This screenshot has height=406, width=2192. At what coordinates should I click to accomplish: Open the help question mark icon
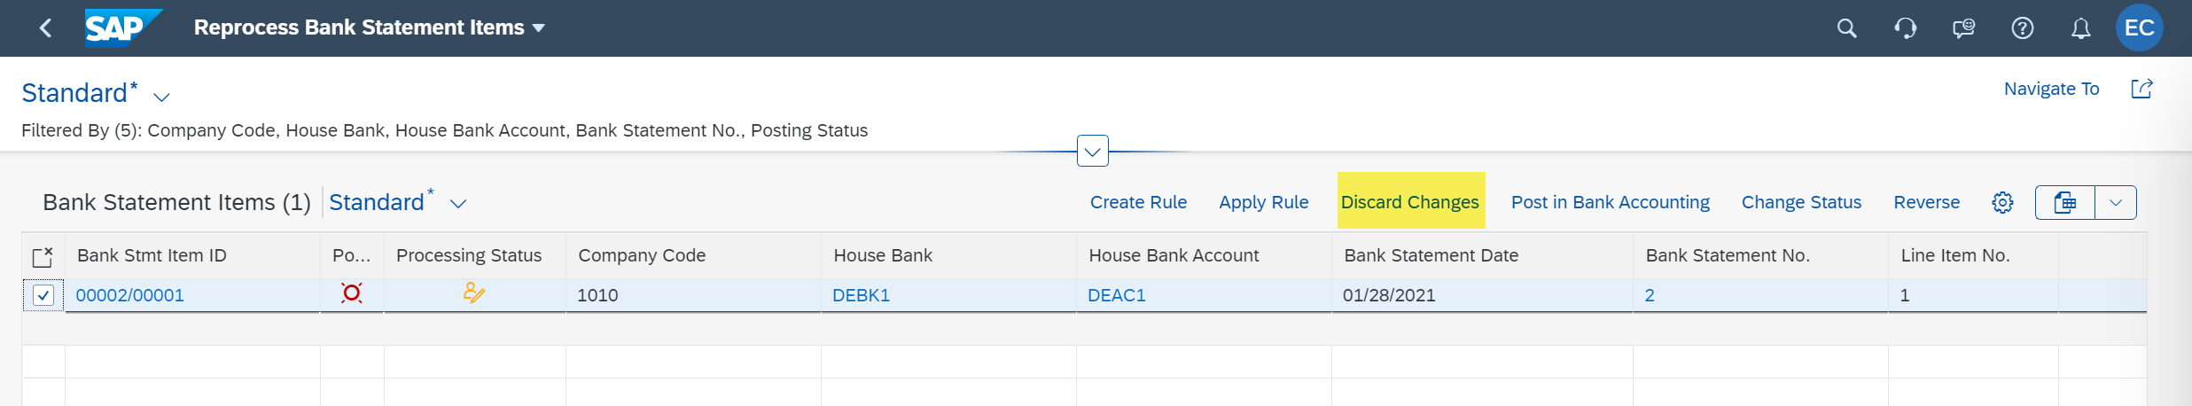coord(2022,28)
